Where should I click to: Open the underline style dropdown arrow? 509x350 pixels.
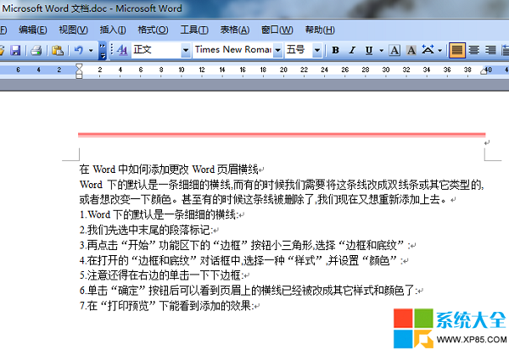pyautogui.click(x=382, y=50)
